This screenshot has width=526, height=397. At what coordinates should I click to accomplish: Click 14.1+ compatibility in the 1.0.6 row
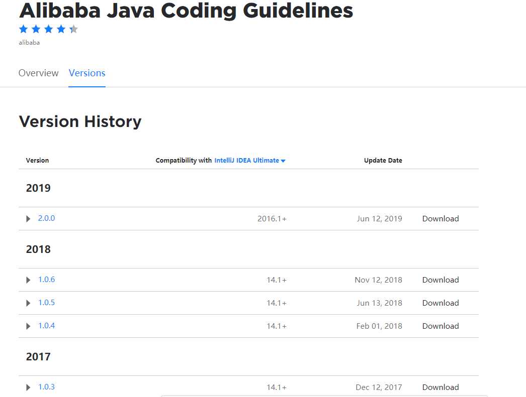pos(277,280)
